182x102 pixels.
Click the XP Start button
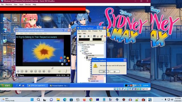pyautogui.click(x=6, y=86)
